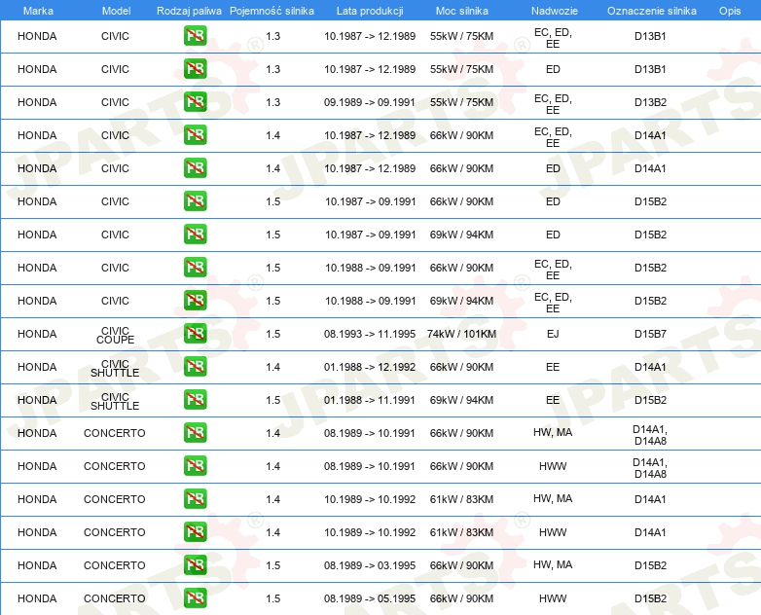Click the unleaded fuel icon for D13B2 Civic
761x615 pixels.
coord(195,102)
